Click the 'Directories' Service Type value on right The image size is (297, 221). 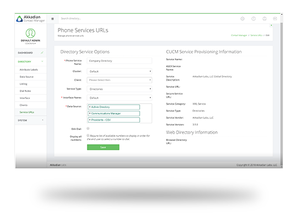[x=199, y=111]
